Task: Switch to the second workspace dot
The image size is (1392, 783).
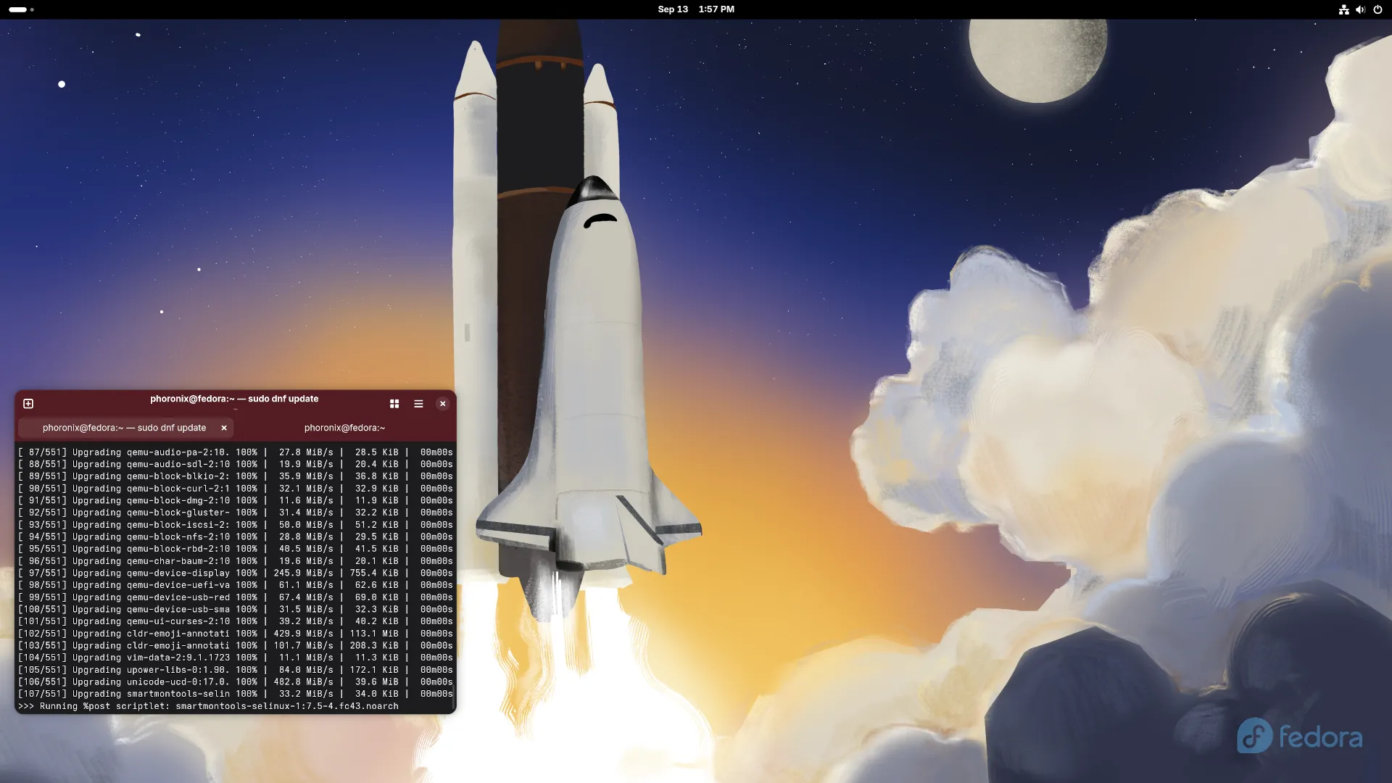Action: pyautogui.click(x=32, y=9)
